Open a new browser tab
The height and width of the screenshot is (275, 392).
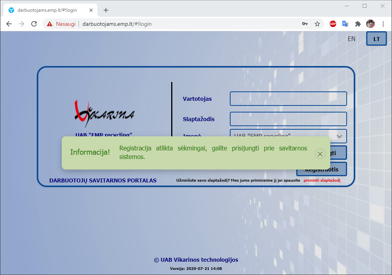(106, 10)
